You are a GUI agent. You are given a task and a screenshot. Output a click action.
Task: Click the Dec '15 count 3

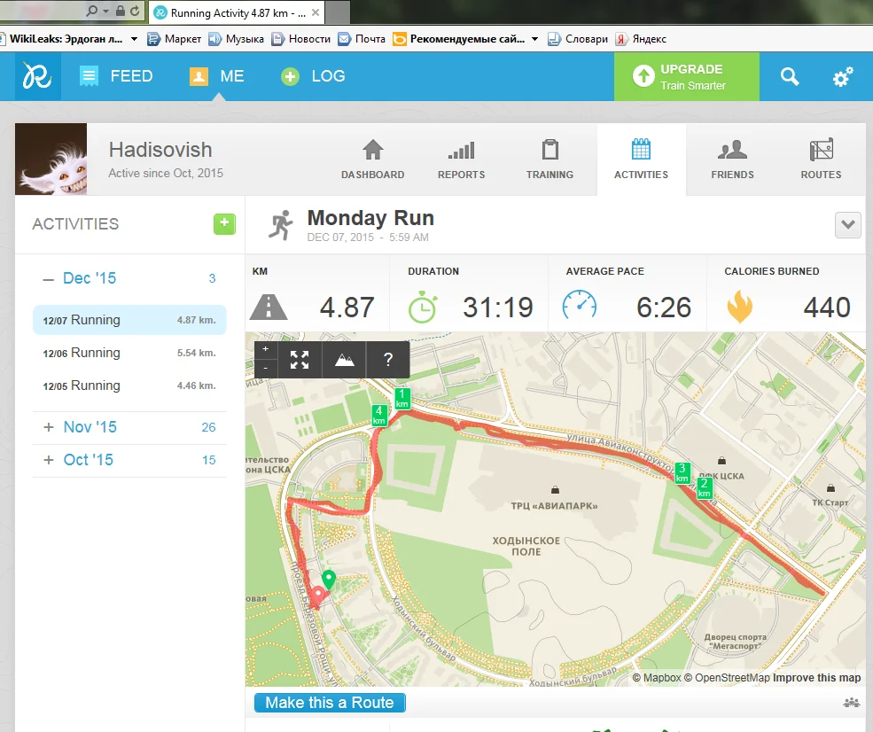212,278
